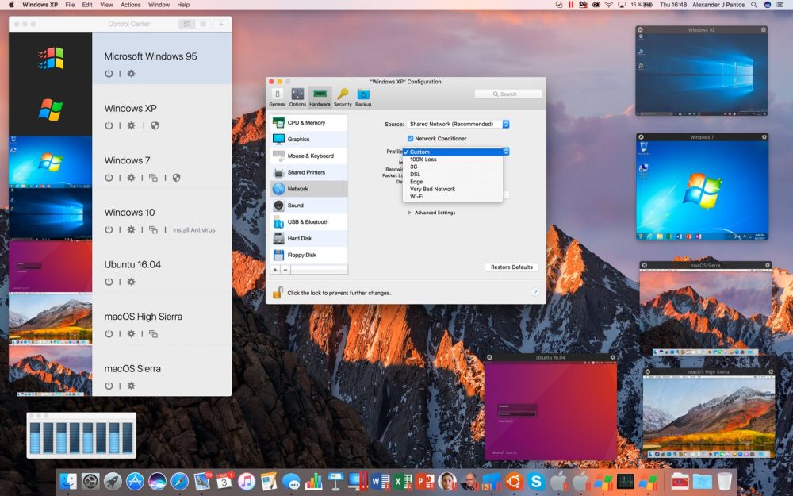The width and height of the screenshot is (793, 496).
Task: Click power icon under Ubuntu 16.04
Action: point(109,282)
